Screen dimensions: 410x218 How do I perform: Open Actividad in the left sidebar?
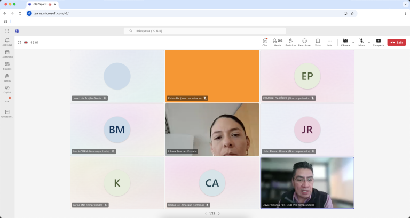tap(7, 42)
